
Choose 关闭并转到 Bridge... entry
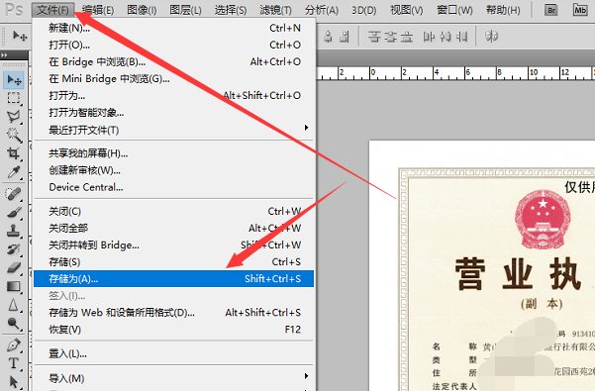[174, 244]
